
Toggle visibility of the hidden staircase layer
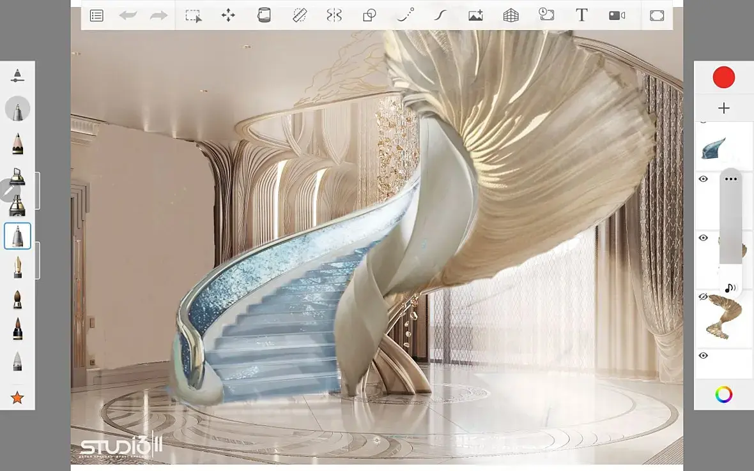click(703, 297)
